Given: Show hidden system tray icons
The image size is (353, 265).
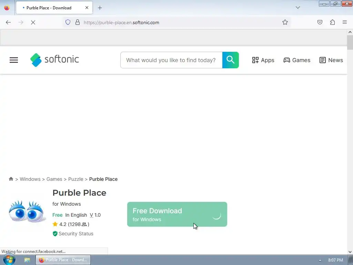Looking at the screenshot, I should [320, 260].
